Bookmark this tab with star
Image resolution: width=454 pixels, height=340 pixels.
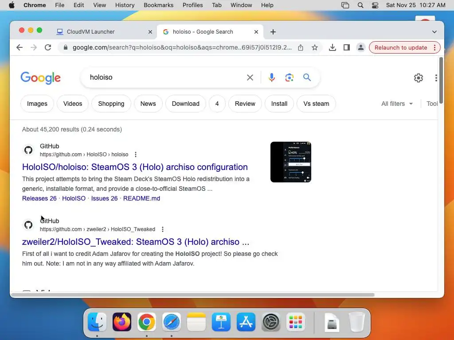click(x=315, y=47)
